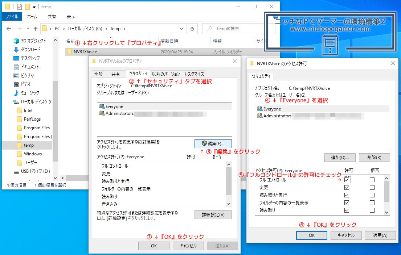
Task: Open PerfLogs folder in sidebar
Action: coord(29,119)
